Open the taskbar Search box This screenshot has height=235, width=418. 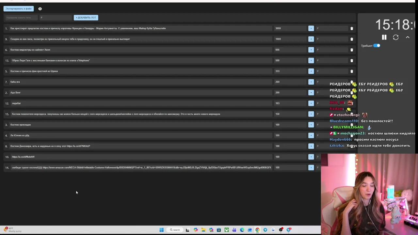(175, 230)
